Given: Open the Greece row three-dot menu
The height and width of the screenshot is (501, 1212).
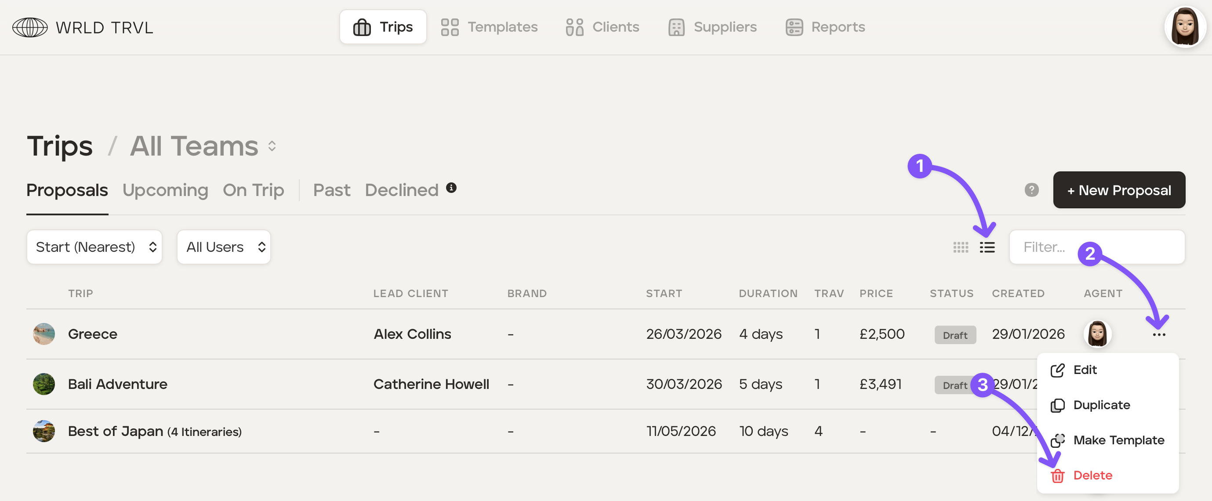Looking at the screenshot, I should point(1158,334).
